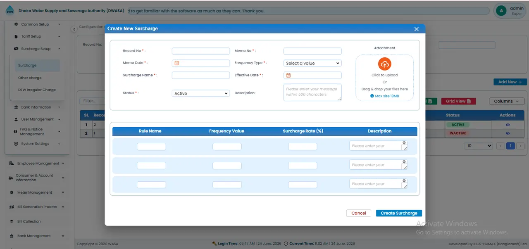This screenshot has height=249, width=529.
Task: Open the admin user avatar
Action: click(x=501, y=11)
